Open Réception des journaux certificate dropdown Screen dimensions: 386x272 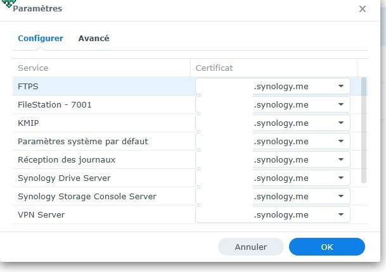point(341,159)
